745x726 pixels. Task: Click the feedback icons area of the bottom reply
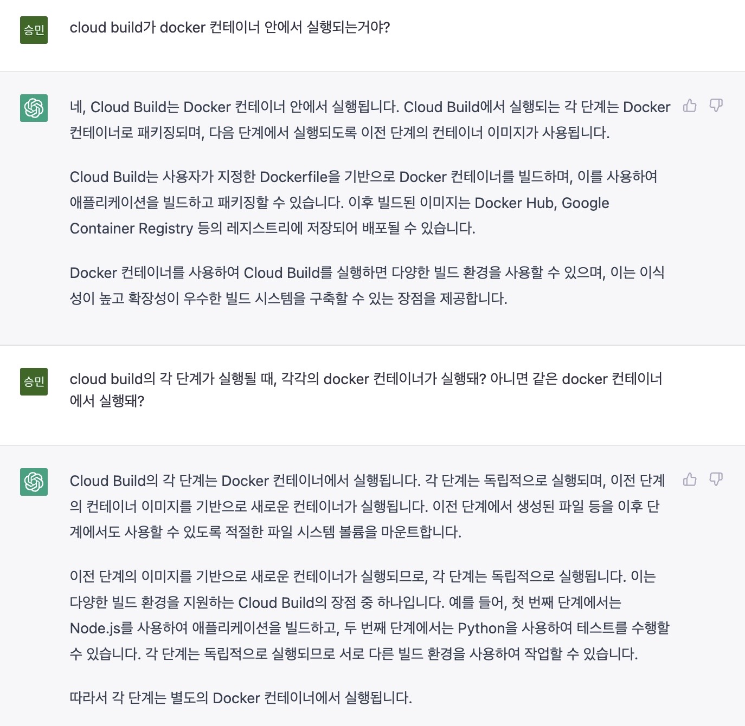[703, 479]
